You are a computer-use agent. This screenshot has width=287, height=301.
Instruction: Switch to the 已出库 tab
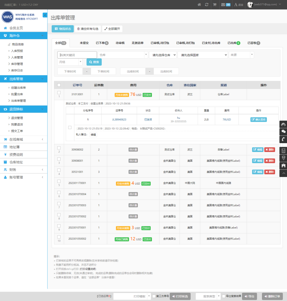pos(234,43)
